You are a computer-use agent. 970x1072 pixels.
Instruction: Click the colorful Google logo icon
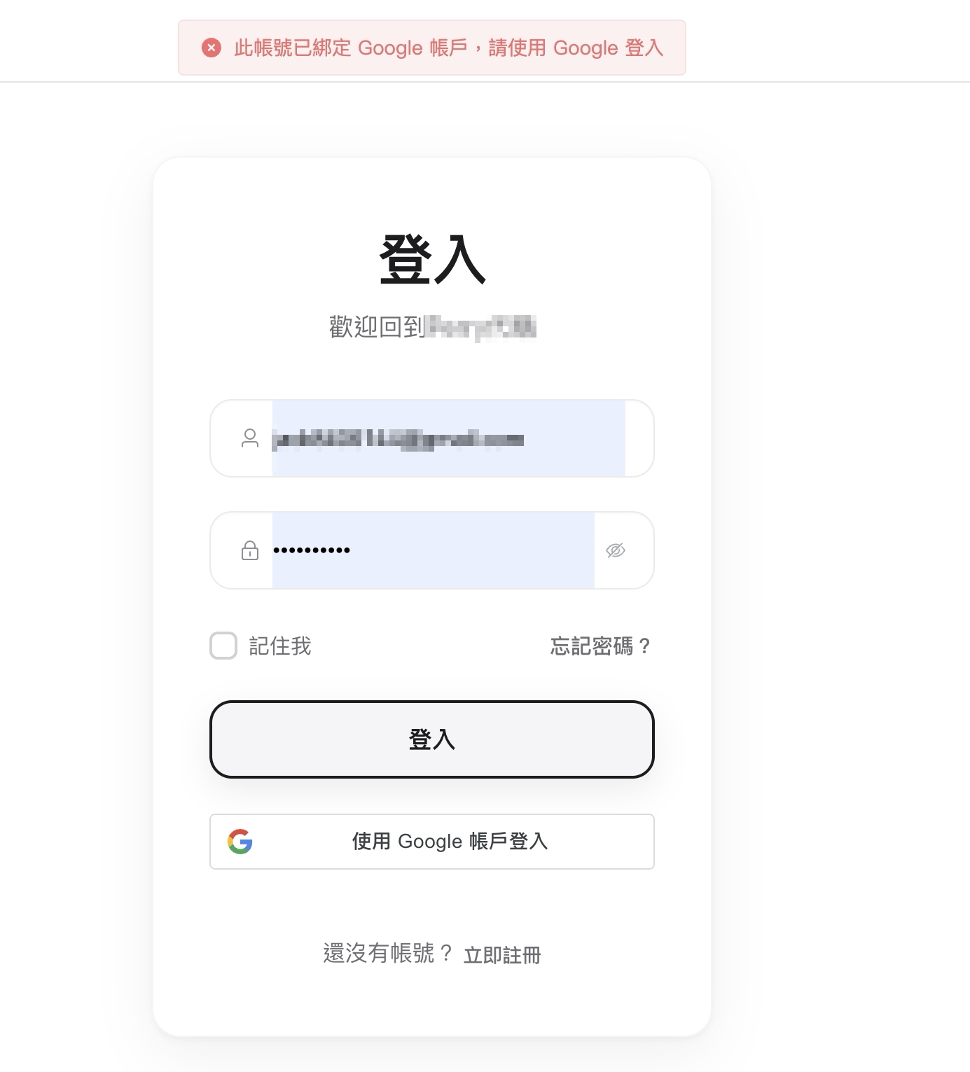point(240,842)
